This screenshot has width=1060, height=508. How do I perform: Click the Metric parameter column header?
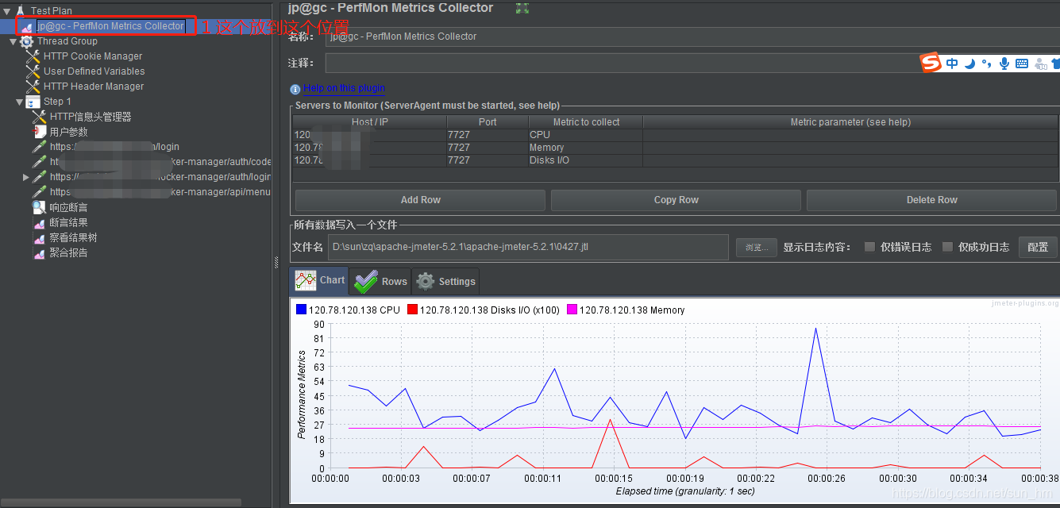850,121
